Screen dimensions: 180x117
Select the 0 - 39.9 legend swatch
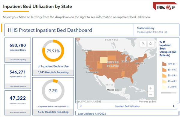164,87
